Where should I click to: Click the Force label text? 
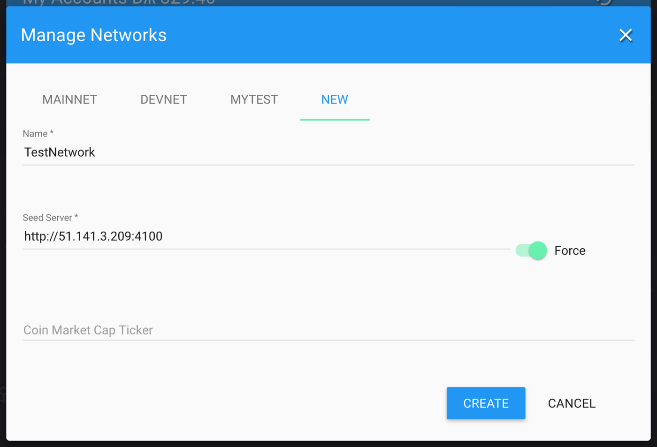pos(570,250)
